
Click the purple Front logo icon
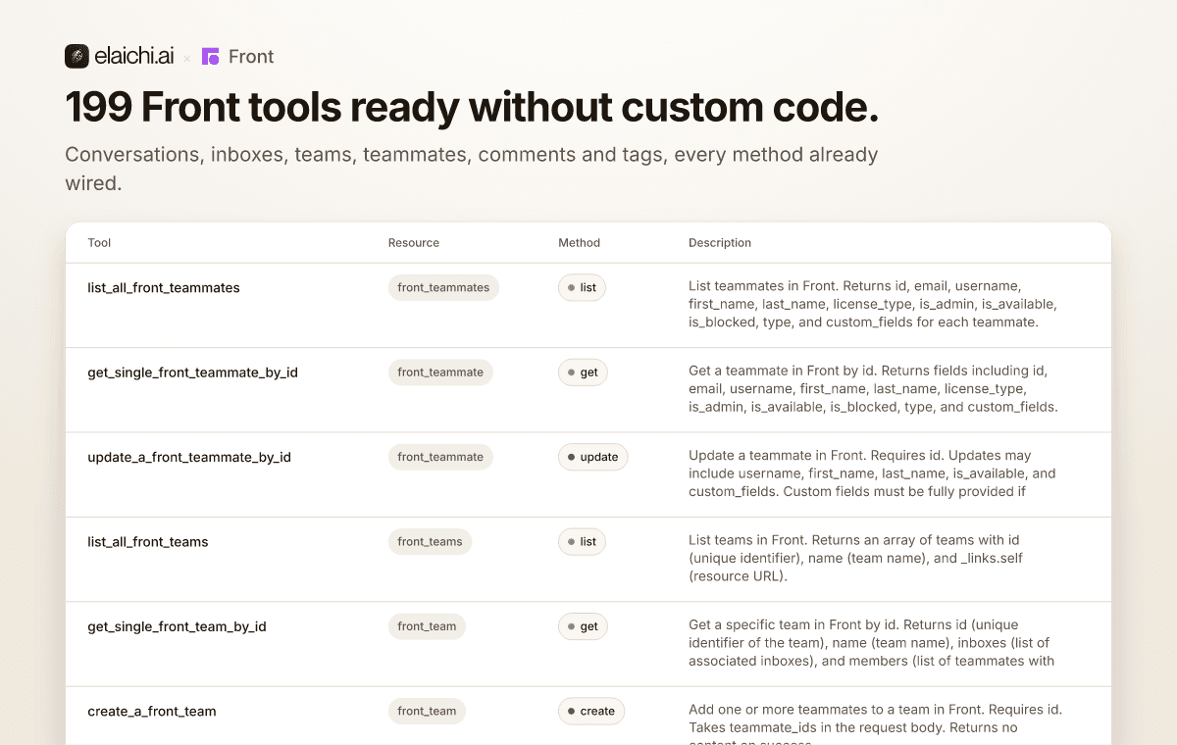211,57
